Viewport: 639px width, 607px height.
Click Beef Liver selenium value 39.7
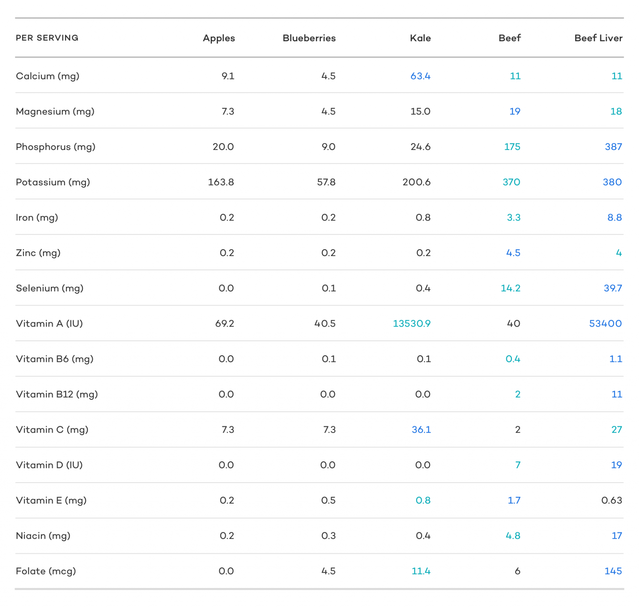[613, 288]
